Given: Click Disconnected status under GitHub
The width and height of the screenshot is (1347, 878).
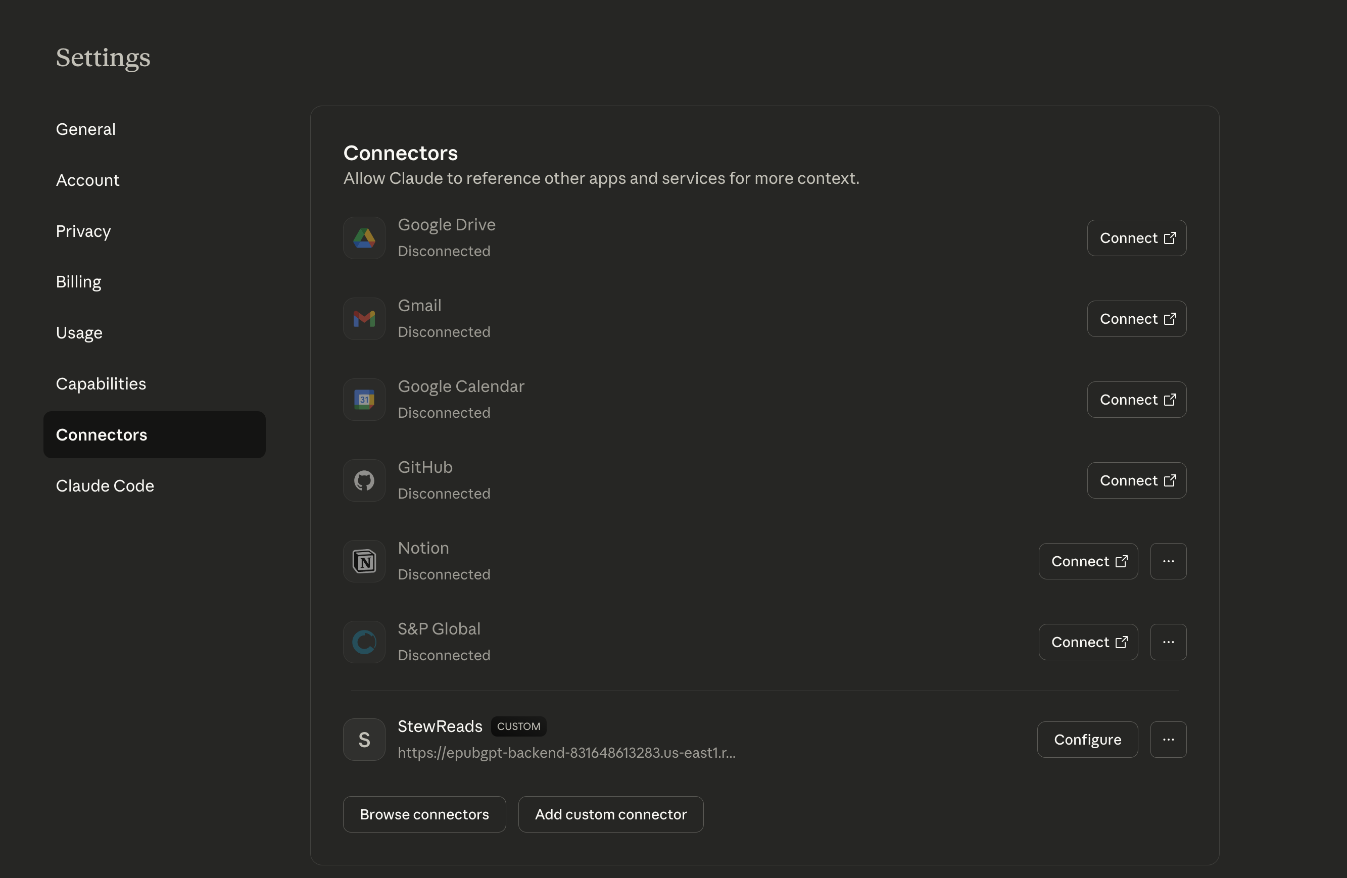Looking at the screenshot, I should coord(444,495).
